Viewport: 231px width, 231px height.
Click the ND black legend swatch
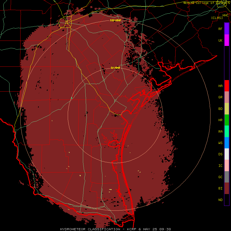coord(227,200)
